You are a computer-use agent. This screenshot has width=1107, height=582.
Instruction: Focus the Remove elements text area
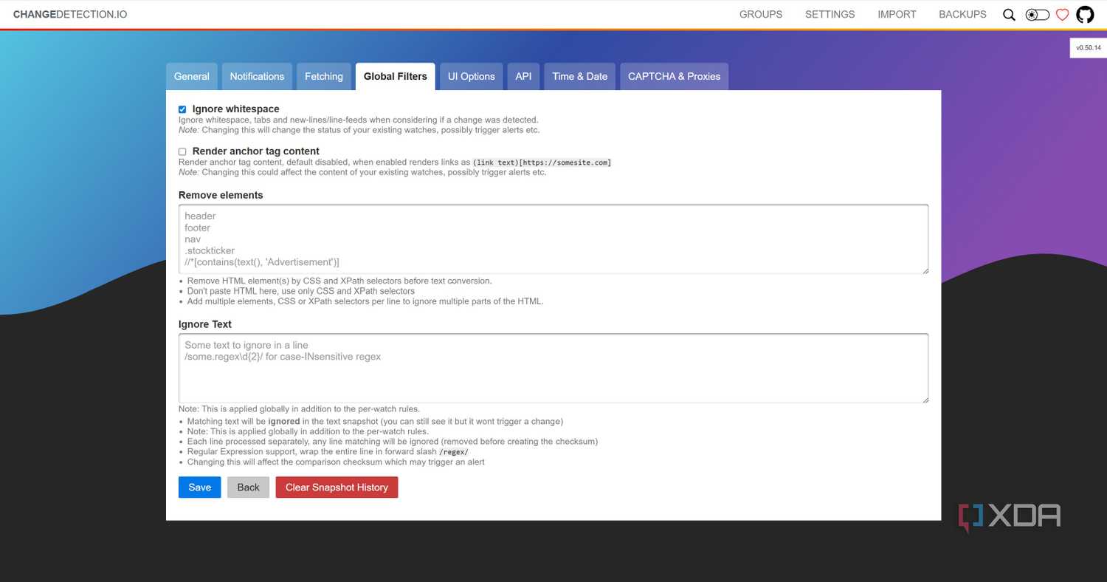[x=553, y=239]
